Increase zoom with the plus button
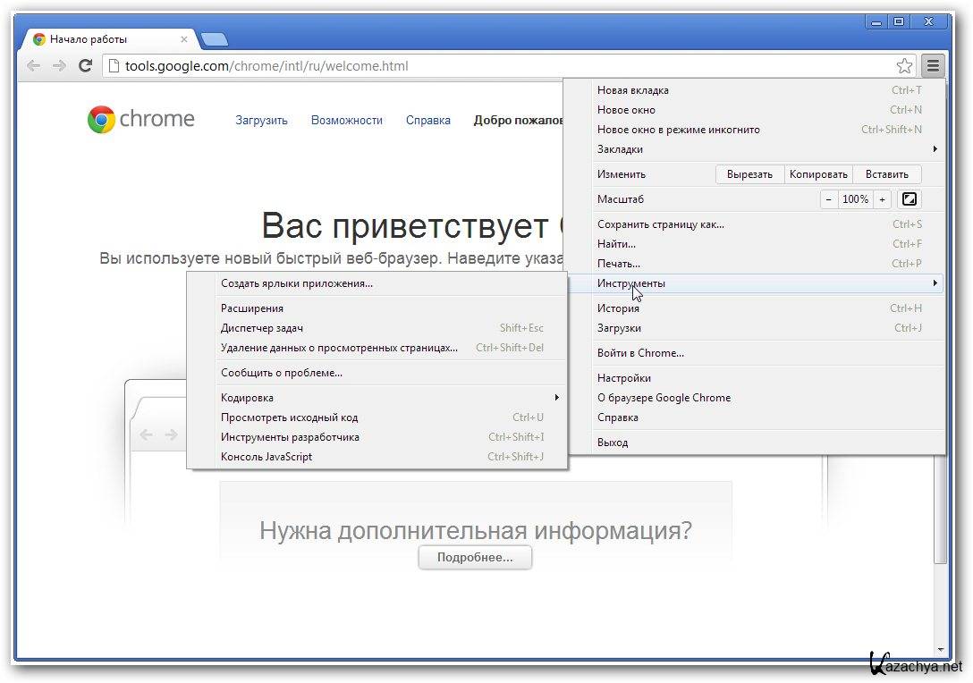 pyautogui.click(x=882, y=199)
